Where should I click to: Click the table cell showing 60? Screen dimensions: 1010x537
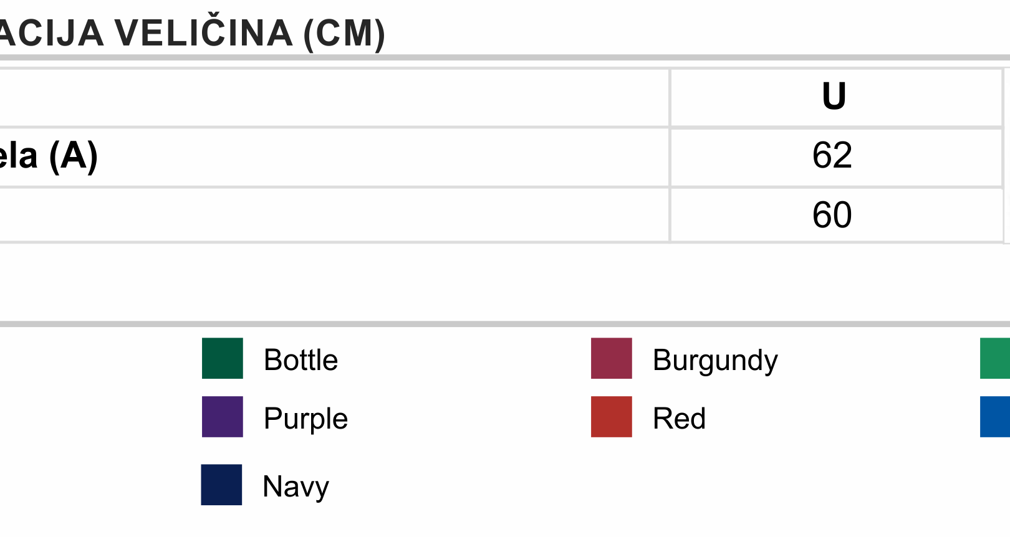(x=835, y=215)
